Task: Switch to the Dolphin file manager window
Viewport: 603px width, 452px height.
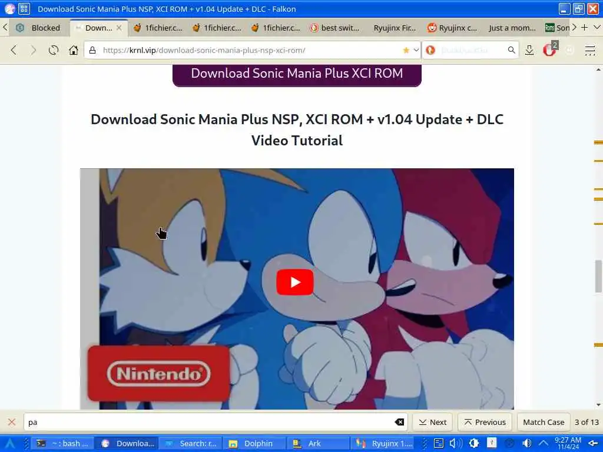Action: click(254, 444)
